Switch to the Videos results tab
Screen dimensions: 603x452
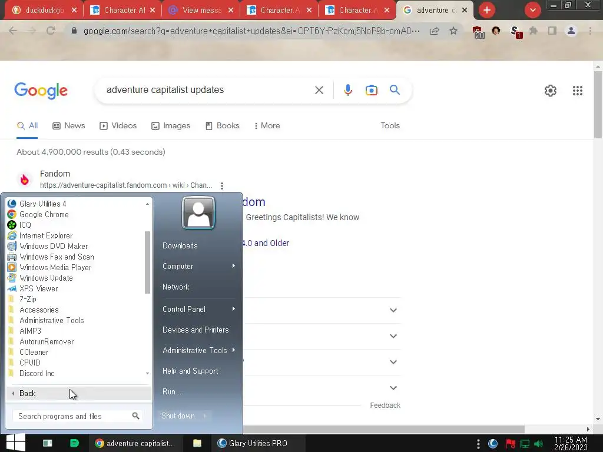[118, 126]
